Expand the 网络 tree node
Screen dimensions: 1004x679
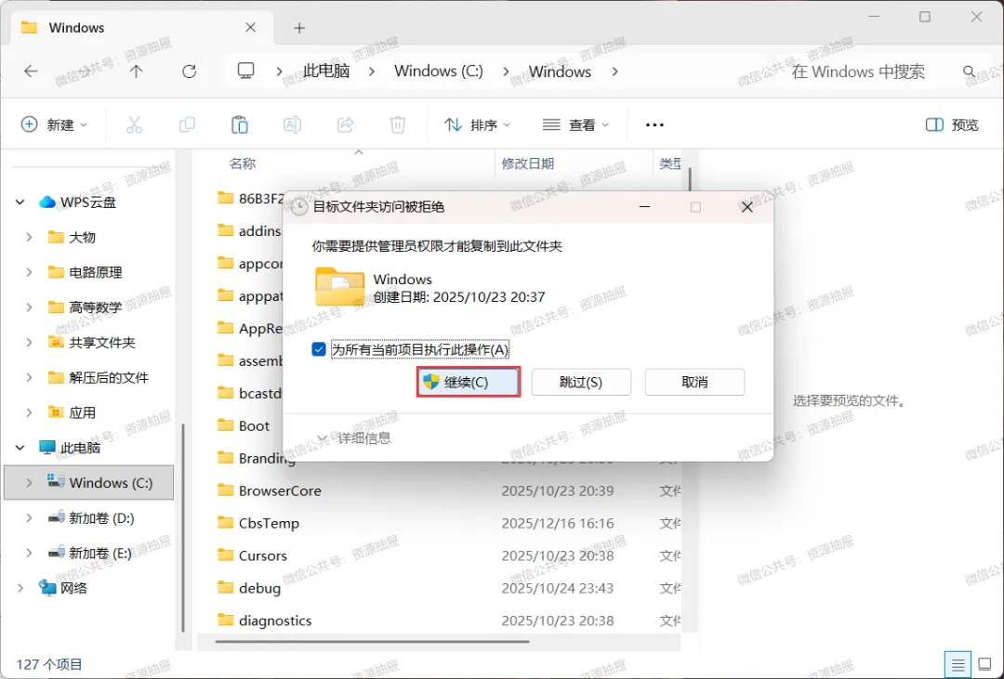[20, 587]
